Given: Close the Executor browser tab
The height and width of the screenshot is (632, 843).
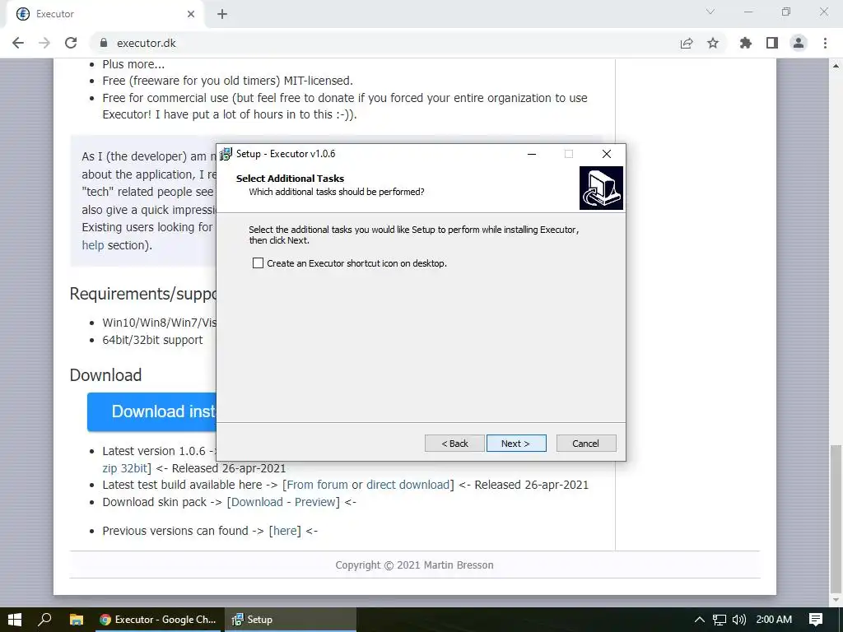Looking at the screenshot, I should (x=191, y=14).
